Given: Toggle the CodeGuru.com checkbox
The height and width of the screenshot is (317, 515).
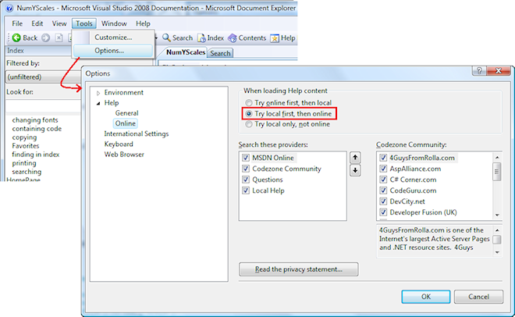Looking at the screenshot, I should point(383,191).
